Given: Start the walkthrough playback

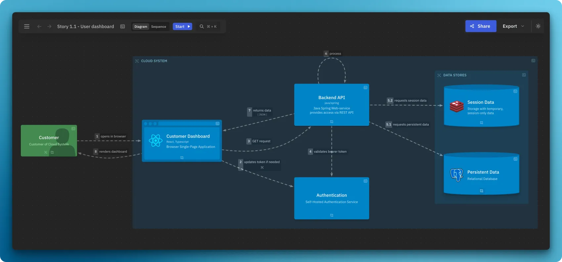Looking at the screenshot, I should [x=182, y=26].
